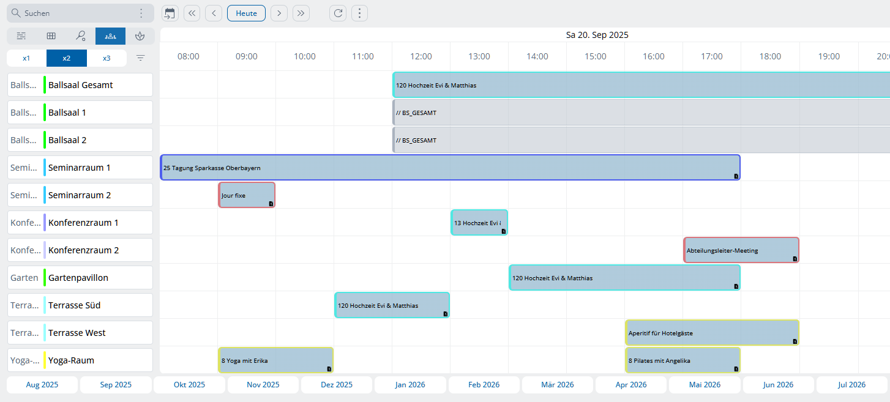Image resolution: width=890 pixels, height=402 pixels.
Task: Open the go-to-date calendar icon
Action: tap(170, 13)
